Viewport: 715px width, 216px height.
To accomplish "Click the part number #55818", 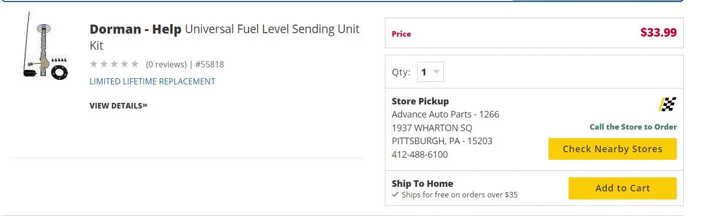I will click(x=209, y=64).
